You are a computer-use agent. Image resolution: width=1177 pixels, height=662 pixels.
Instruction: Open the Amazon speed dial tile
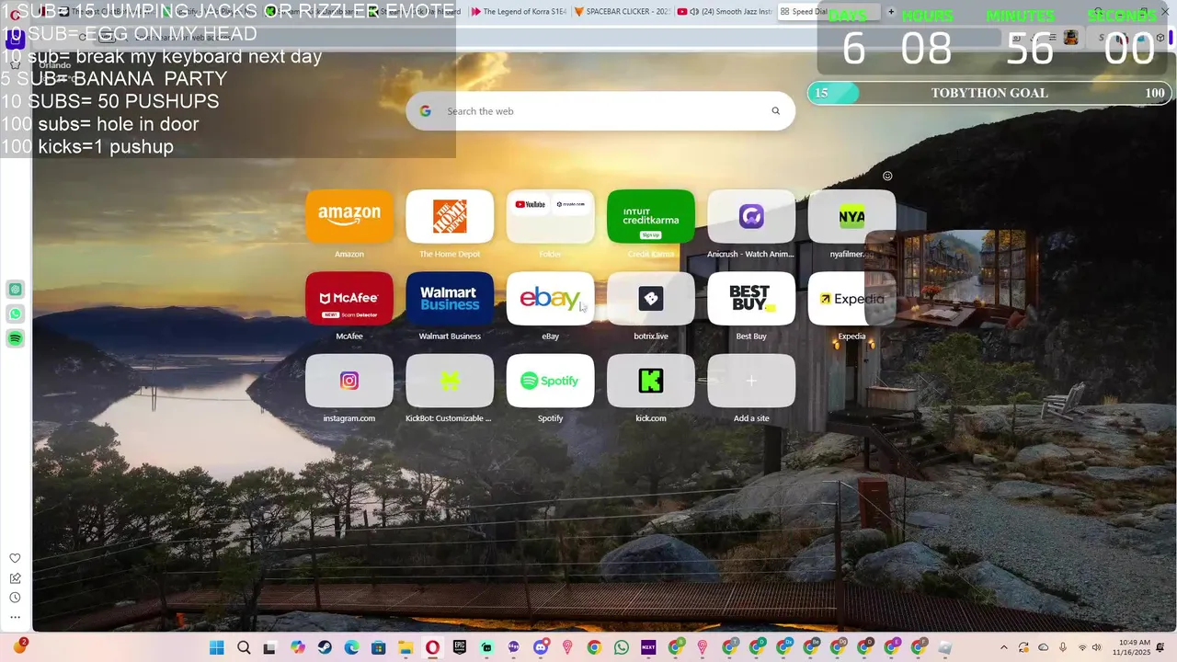point(349,216)
